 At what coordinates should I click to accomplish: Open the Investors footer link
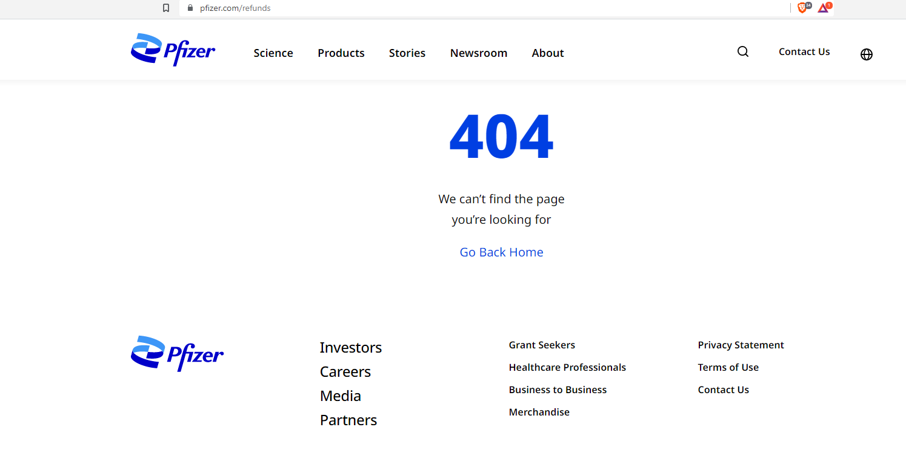click(351, 348)
